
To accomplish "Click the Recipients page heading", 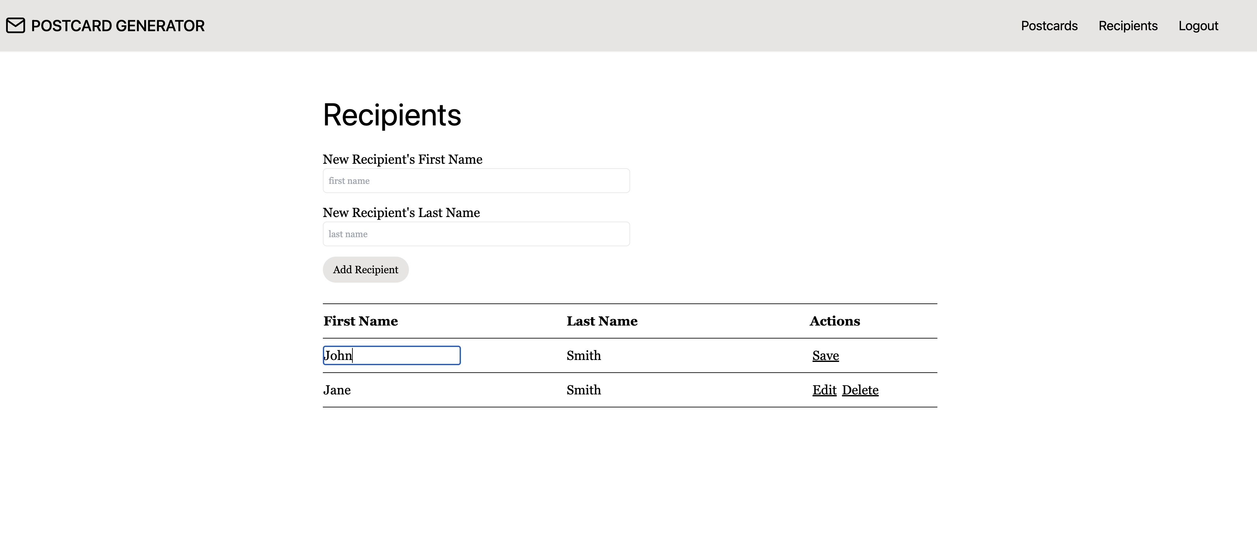I will (x=392, y=115).
